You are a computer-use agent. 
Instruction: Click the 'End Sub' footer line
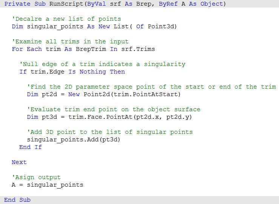[x=17, y=200]
